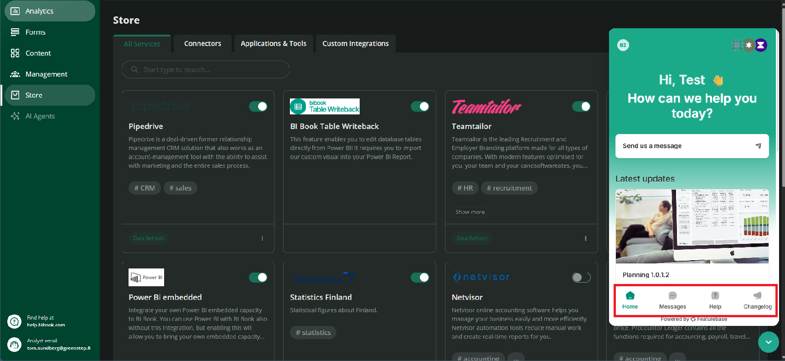This screenshot has height=361, width=785.
Task: Open the Custom Integrations tab
Action: 356,44
